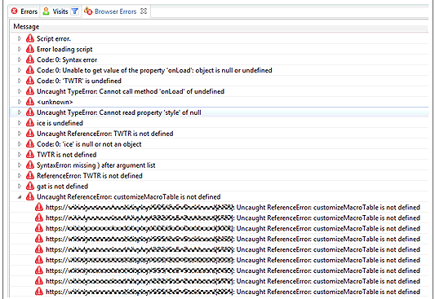Image resolution: width=435 pixels, height=299 pixels.
Task: Click the filter icon beside Visits
Action: click(75, 11)
